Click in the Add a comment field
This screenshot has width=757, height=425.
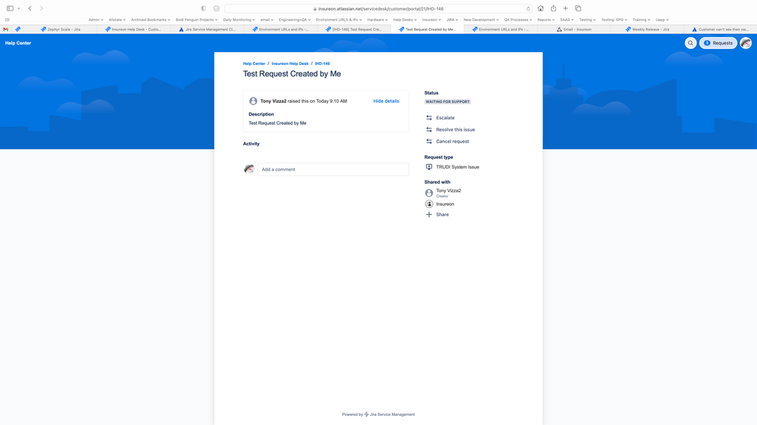pos(333,169)
